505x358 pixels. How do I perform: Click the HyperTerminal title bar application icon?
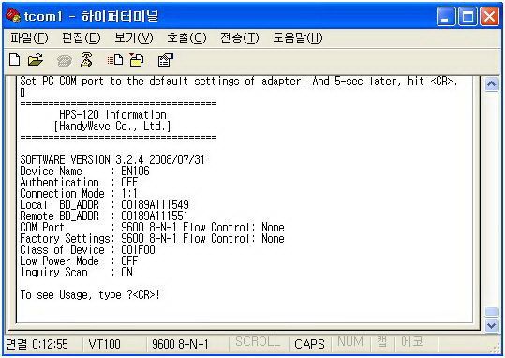13,16
